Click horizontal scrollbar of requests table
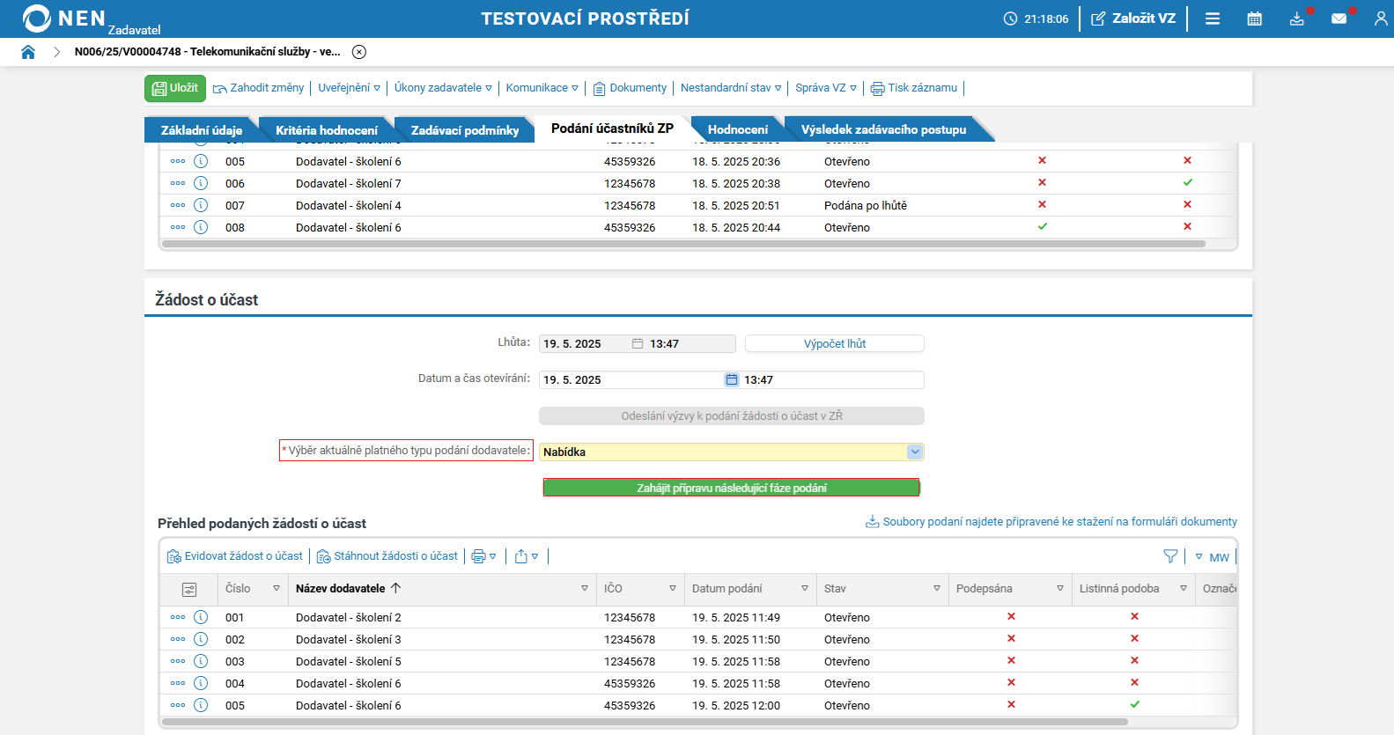Screen dimensions: 1394x735 tap(643, 722)
